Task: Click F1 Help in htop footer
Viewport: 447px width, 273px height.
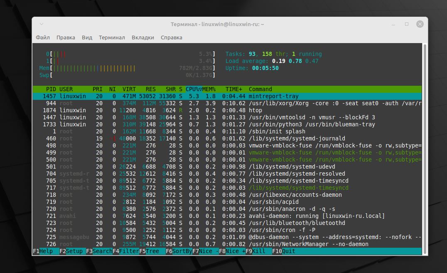Action: pos(46,251)
